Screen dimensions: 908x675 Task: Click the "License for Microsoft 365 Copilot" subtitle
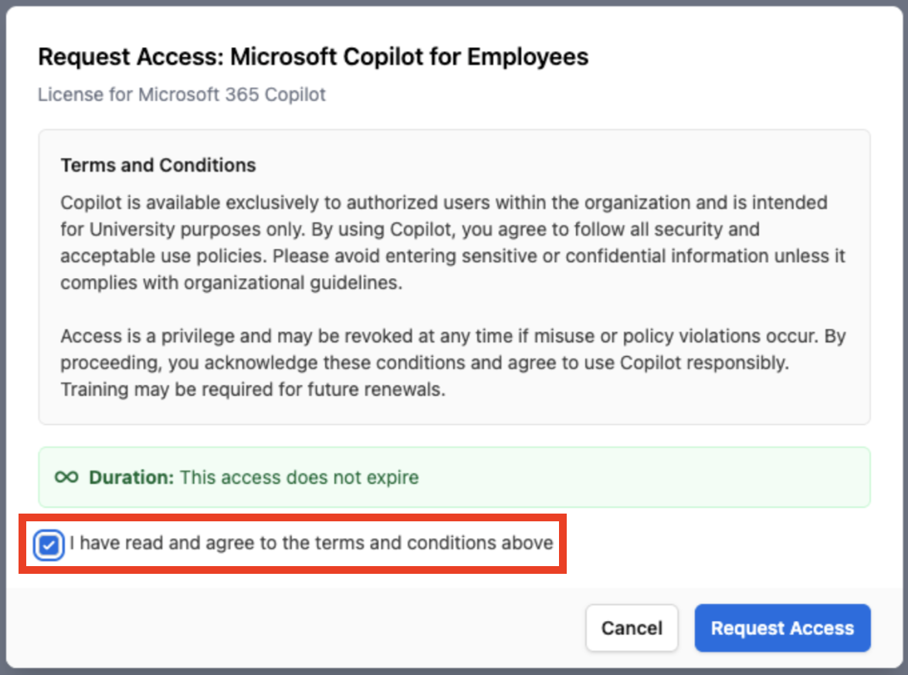pyautogui.click(x=181, y=94)
